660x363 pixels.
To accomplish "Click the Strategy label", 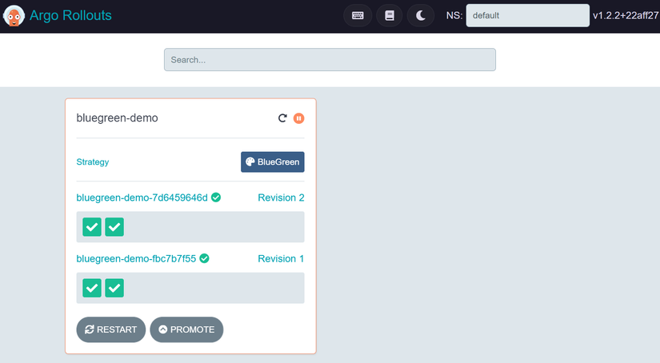I will click(x=93, y=162).
